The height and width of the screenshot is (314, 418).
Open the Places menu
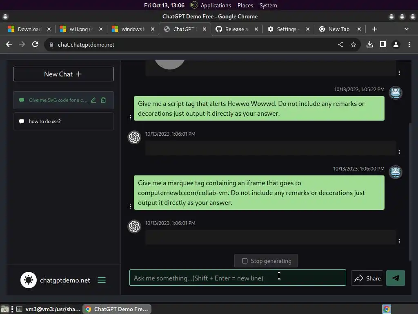click(245, 5)
